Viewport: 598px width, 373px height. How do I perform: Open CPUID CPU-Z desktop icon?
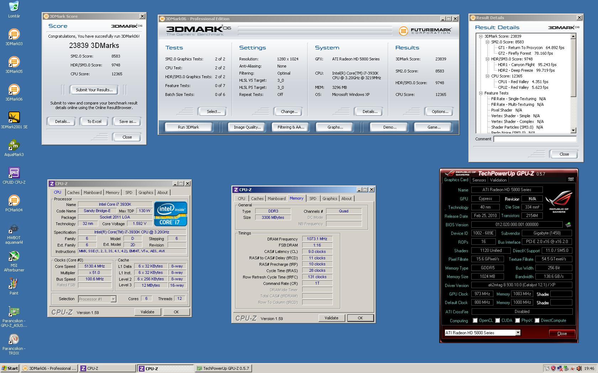[x=14, y=173]
